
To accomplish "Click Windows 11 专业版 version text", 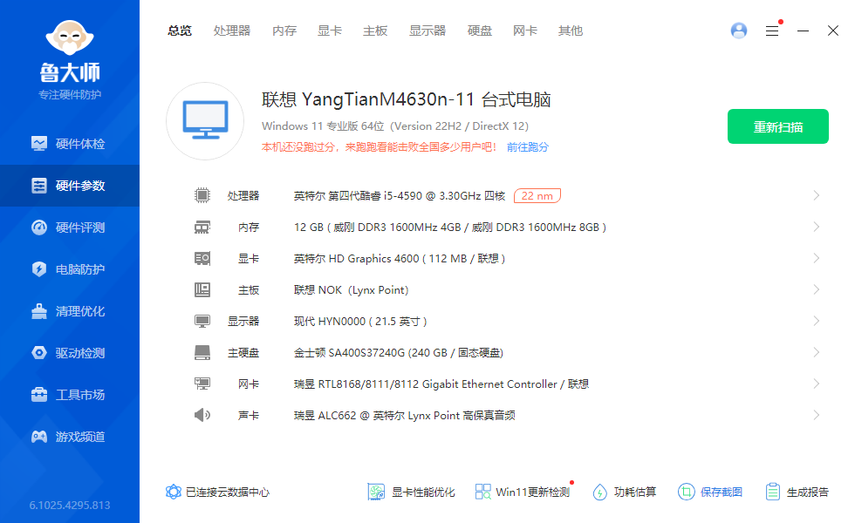I will point(394,126).
